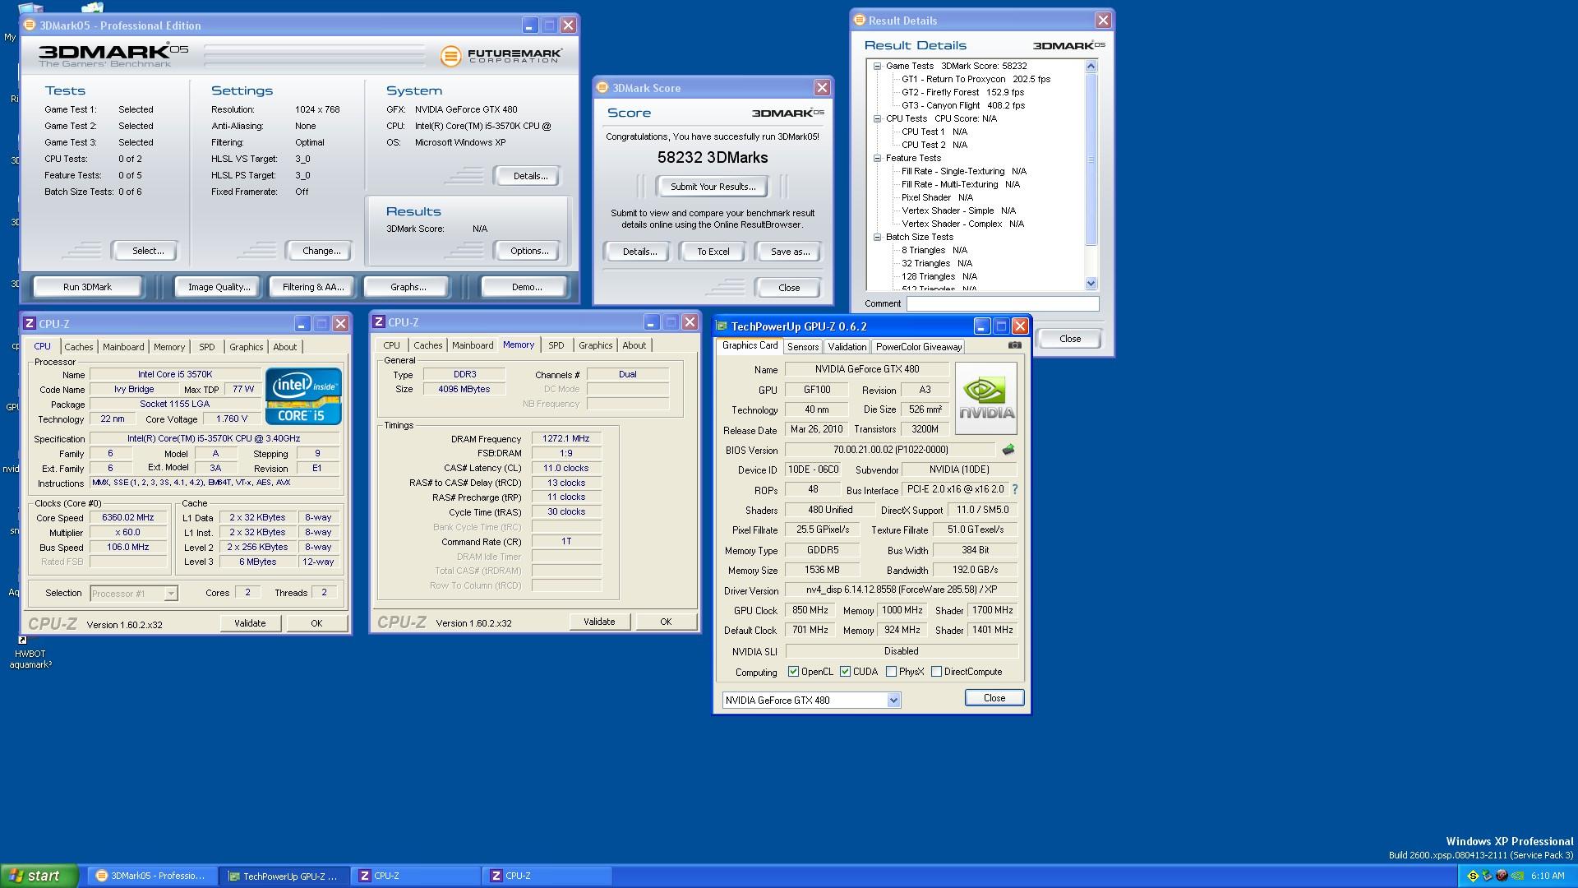The image size is (1578, 888).
Task: Switch to Caches tab in left CPU-Z
Action: pyautogui.click(x=79, y=347)
